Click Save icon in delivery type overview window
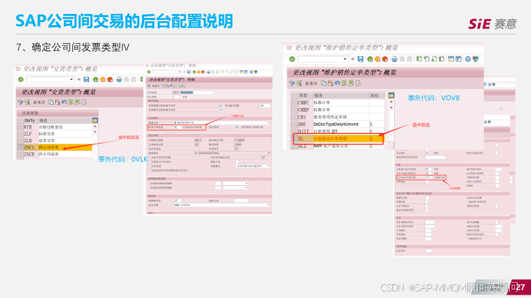Viewport: 531px width, 298px height. coord(86,79)
